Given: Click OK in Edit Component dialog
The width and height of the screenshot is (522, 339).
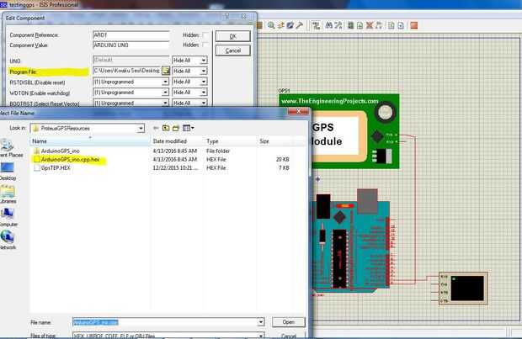Looking at the screenshot, I should point(232,36).
